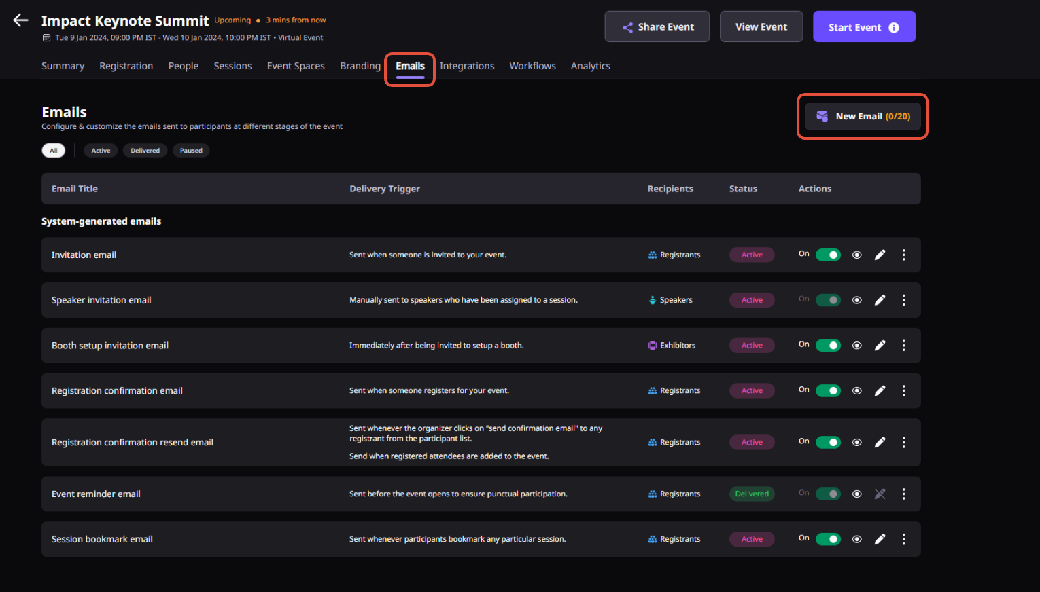Open three-dot menu for Booth setup email
This screenshot has height=592, width=1040.
coord(903,346)
